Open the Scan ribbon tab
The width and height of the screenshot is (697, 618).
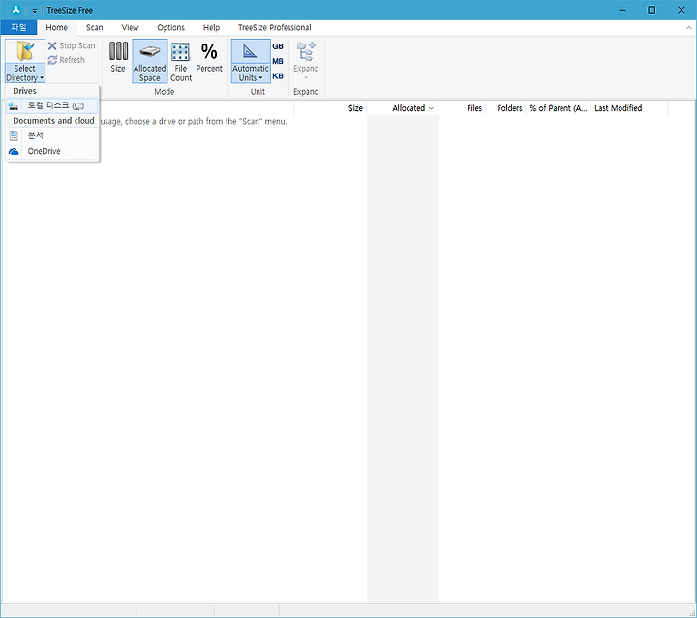click(94, 27)
